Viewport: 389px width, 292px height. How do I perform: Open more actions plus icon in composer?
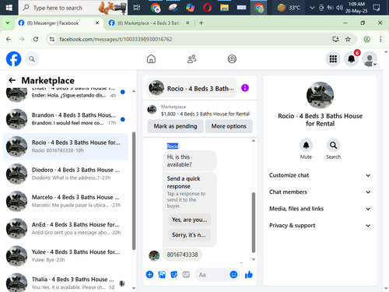149,275
